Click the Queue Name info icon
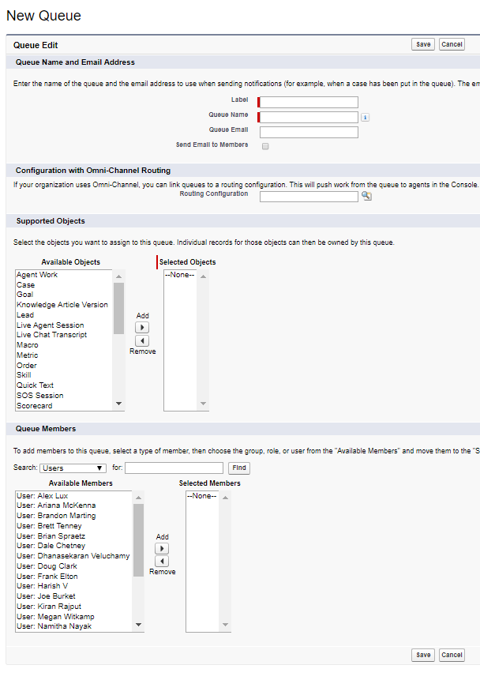The height and width of the screenshot is (699, 480). click(365, 117)
